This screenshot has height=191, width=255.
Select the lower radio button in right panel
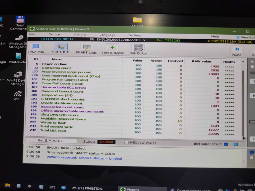pyautogui.click(x=252, y=66)
